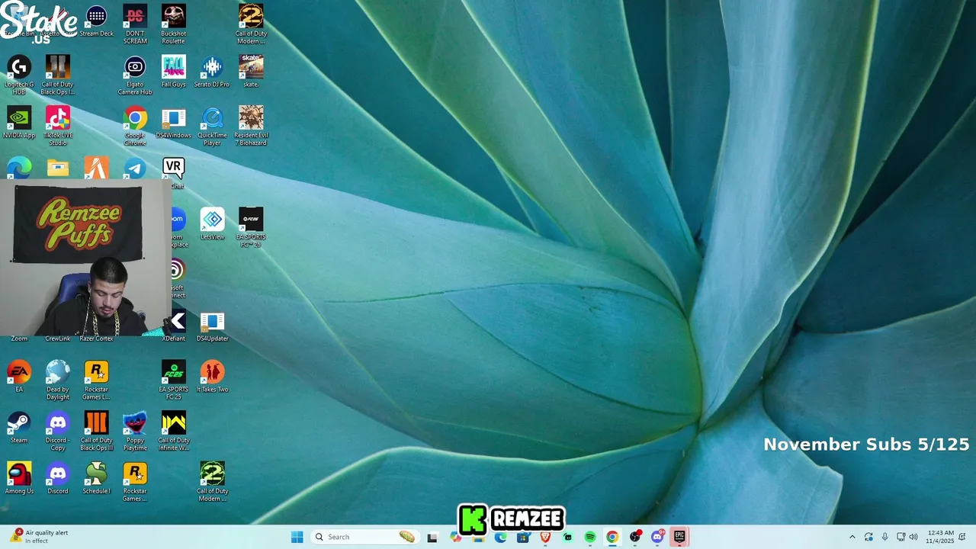
Task: Switch to Chrome in the taskbar
Action: pos(612,537)
